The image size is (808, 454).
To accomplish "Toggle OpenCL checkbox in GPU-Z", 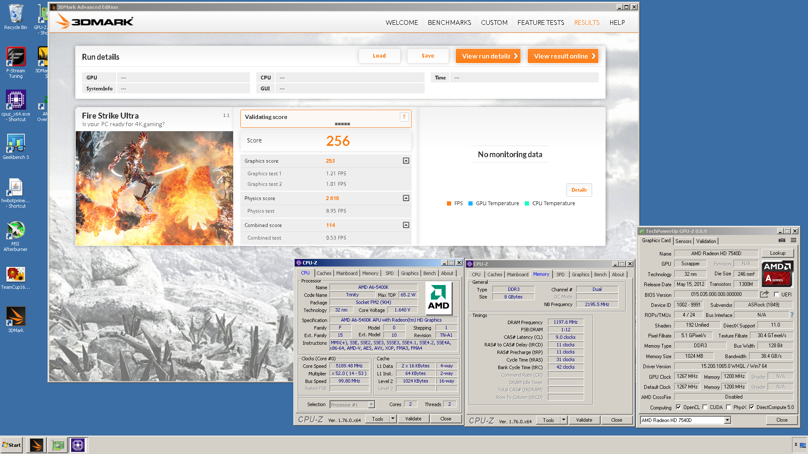I will 678,407.
